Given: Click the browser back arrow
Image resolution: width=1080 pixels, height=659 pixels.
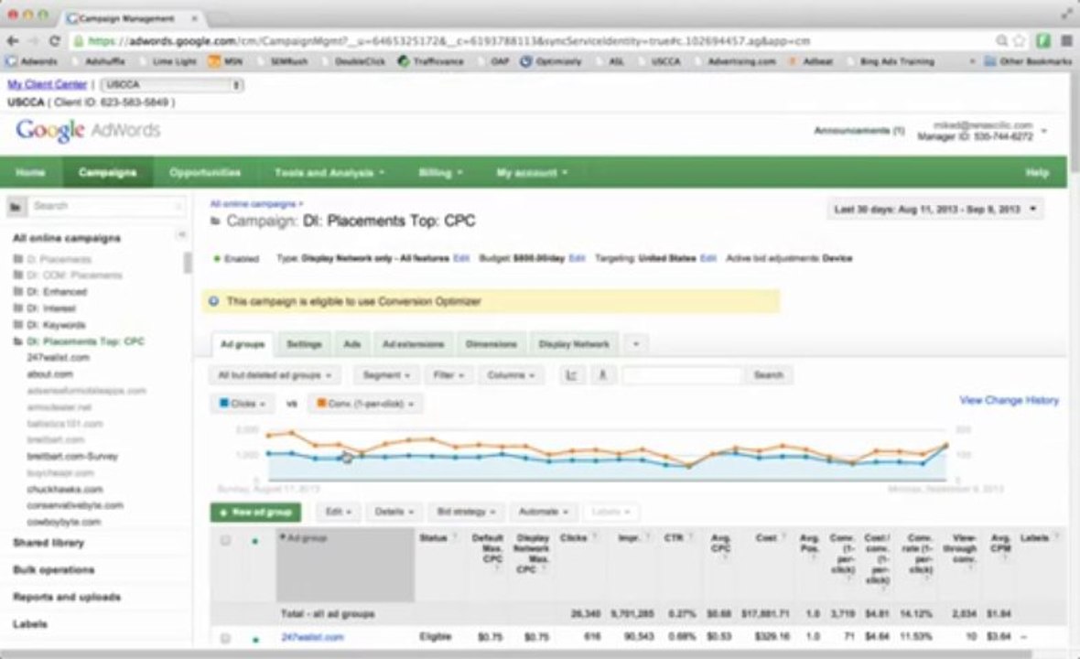Looking at the screenshot, I should [13, 41].
